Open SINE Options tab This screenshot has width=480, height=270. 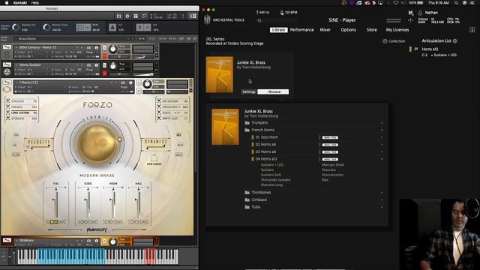(x=348, y=30)
